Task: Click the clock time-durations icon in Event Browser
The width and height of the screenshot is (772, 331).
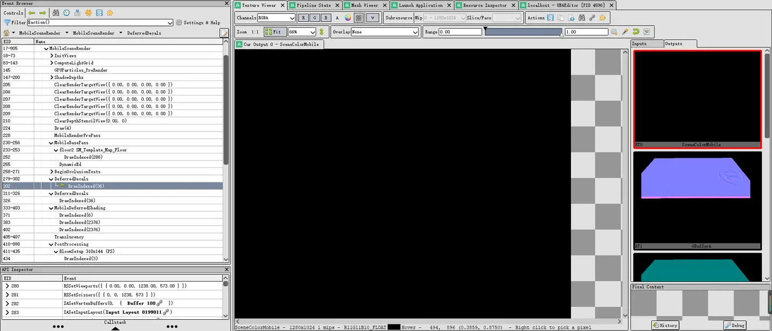Action: [66, 12]
